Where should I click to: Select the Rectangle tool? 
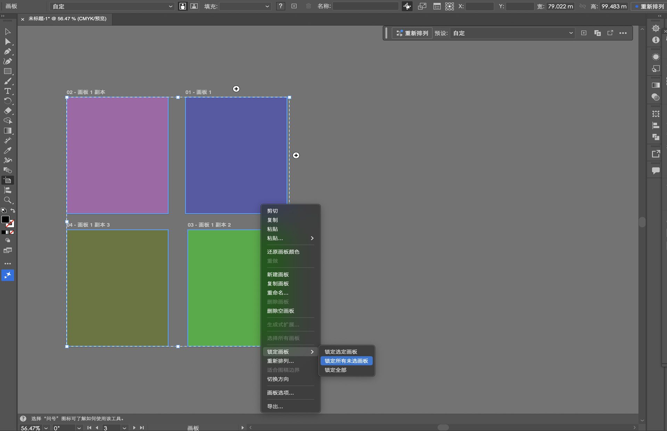coord(7,71)
